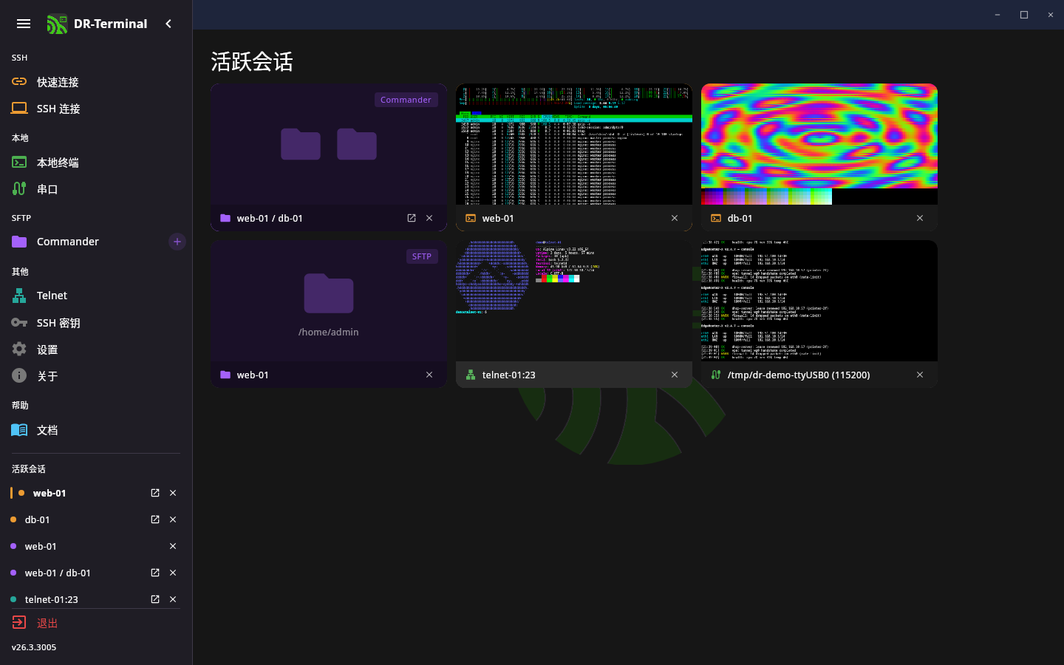Pop out db-01 sidebar session

155,519
